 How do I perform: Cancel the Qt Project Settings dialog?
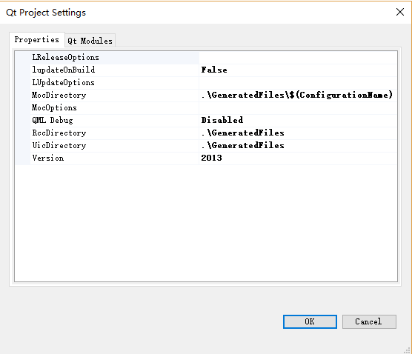pos(369,321)
